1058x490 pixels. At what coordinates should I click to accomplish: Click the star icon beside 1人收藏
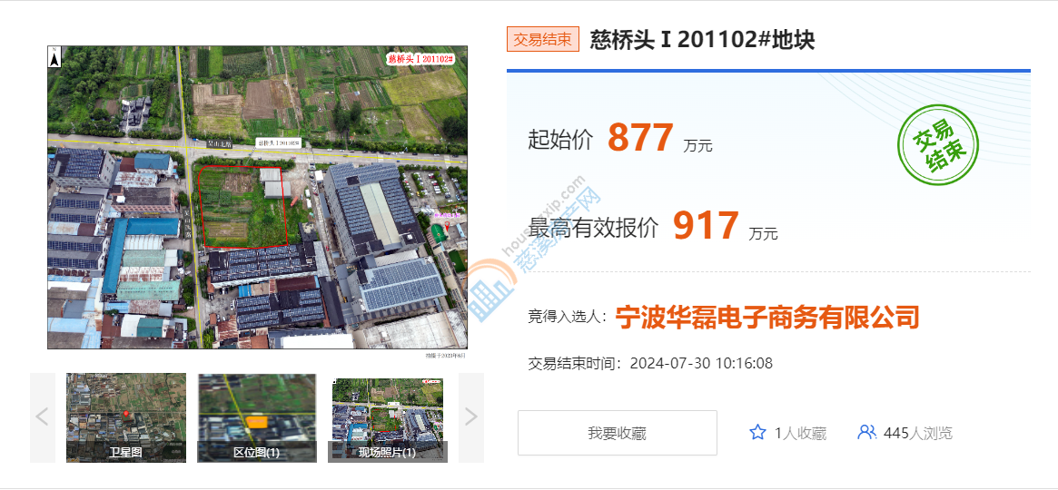[757, 433]
